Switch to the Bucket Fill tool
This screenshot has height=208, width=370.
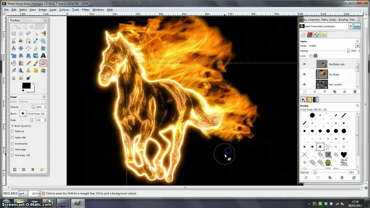[x=13, y=63]
